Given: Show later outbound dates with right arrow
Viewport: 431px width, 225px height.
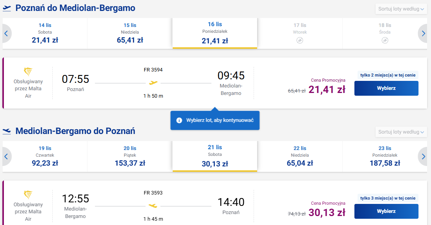Looking at the screenshot, I should coord(423,34).
